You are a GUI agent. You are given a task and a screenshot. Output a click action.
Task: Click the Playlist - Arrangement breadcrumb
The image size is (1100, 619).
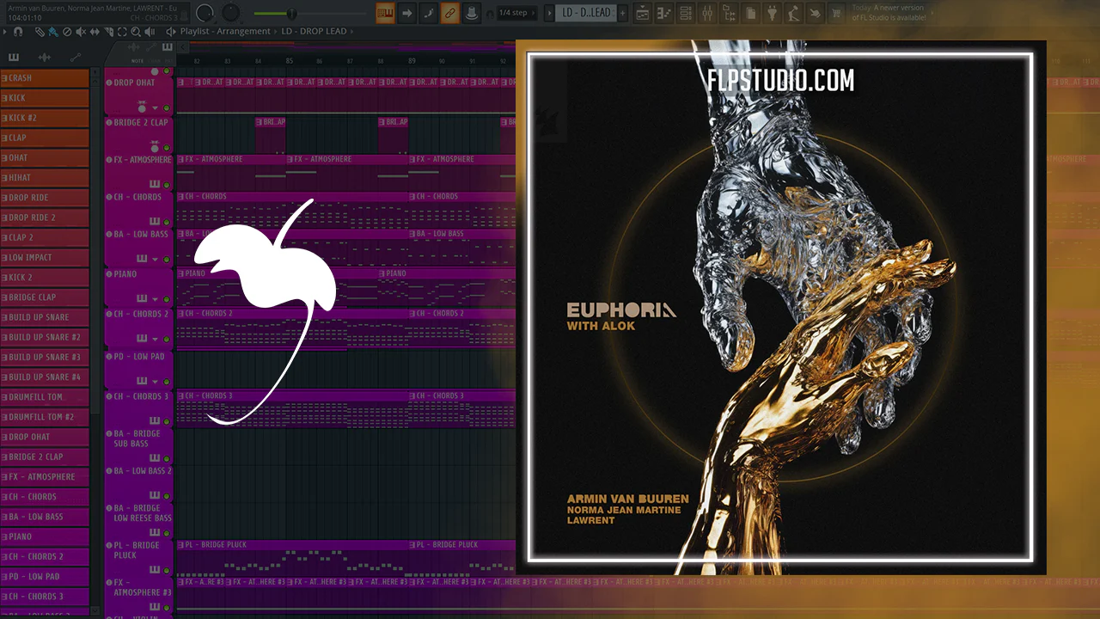tap(225, 32)
